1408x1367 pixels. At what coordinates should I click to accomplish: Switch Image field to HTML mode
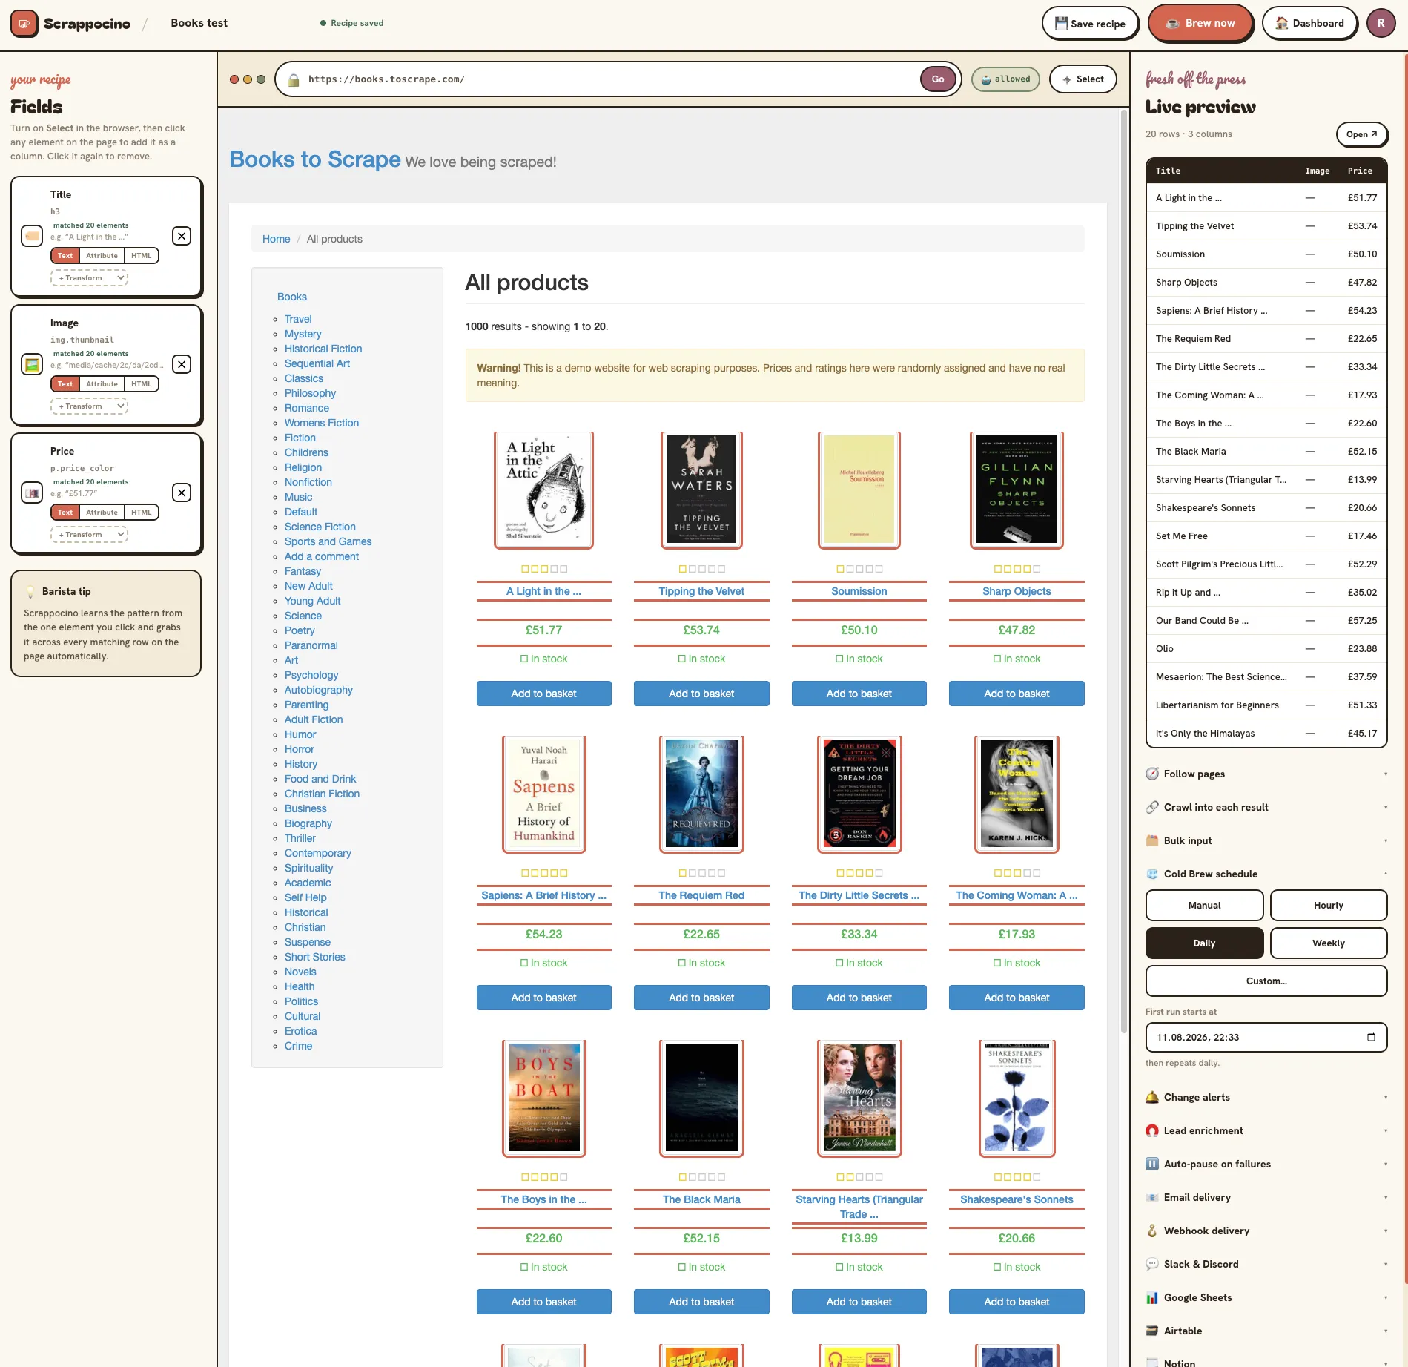141,384
